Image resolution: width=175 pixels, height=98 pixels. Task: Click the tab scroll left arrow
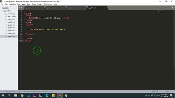20,8
